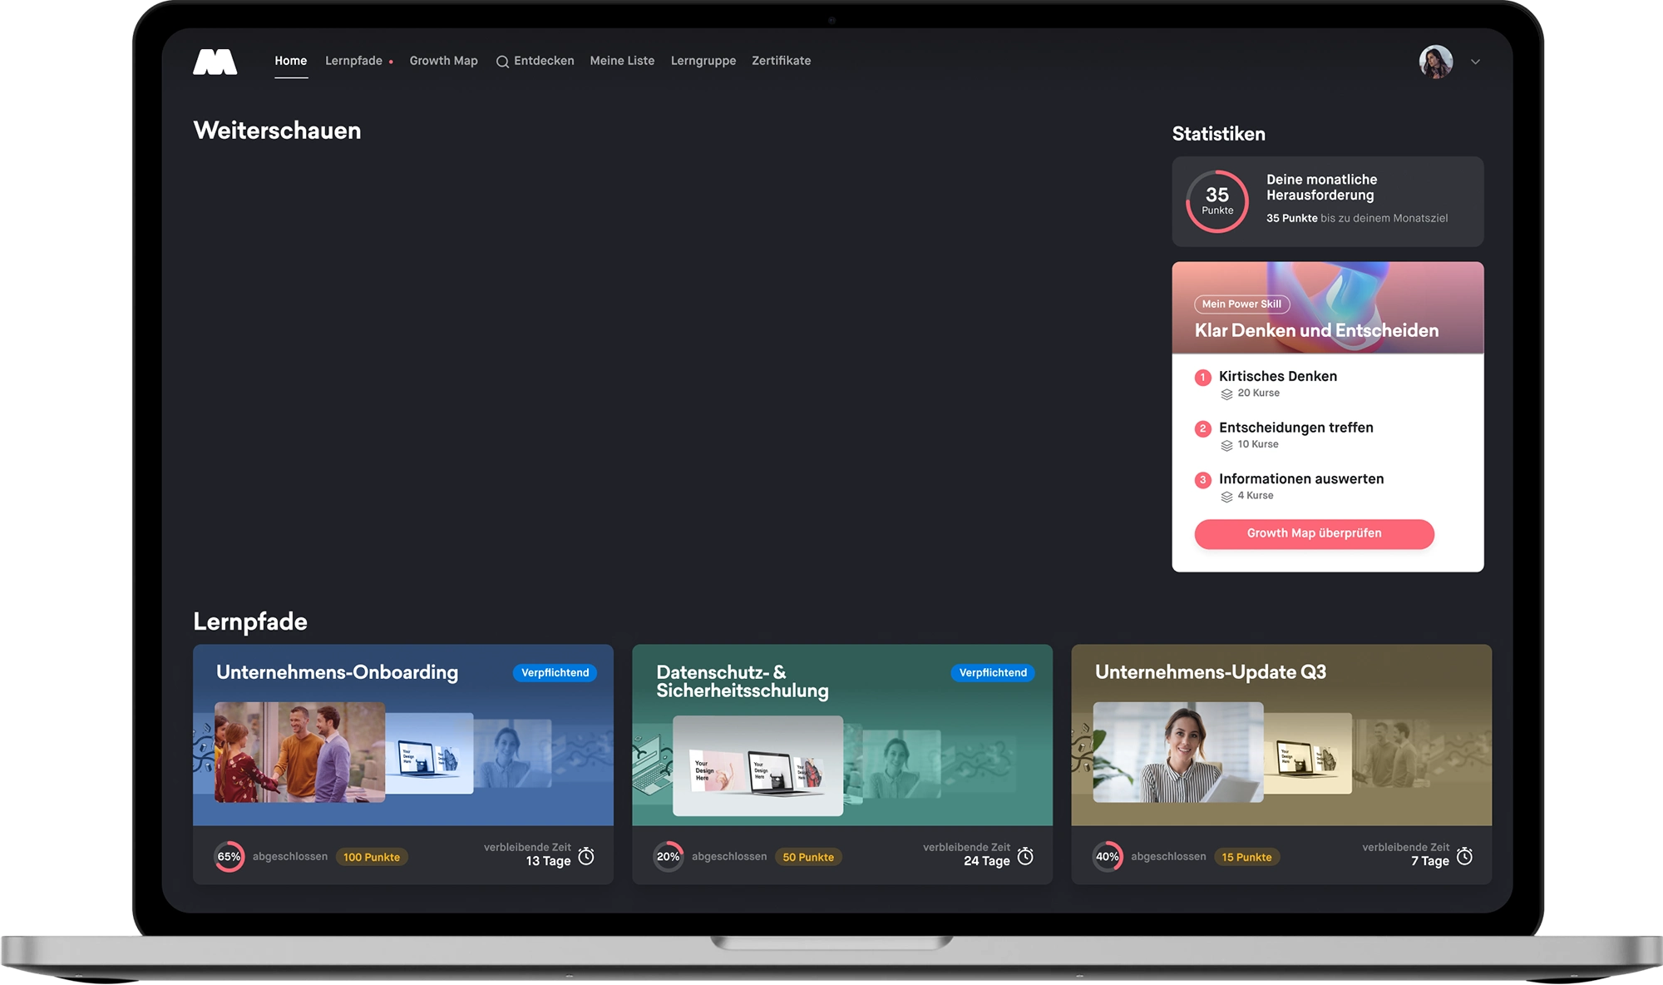Click the timer icon on Unternehmens-Onboarding card
The height and width of the screenshot is (985, 1663).
tap(588, 854)
